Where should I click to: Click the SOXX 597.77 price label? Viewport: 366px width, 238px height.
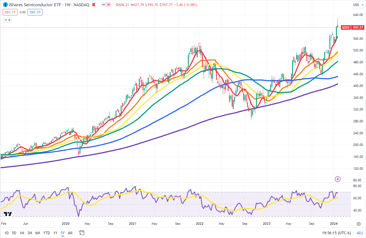pyautogui.click(x=352, y=27)
